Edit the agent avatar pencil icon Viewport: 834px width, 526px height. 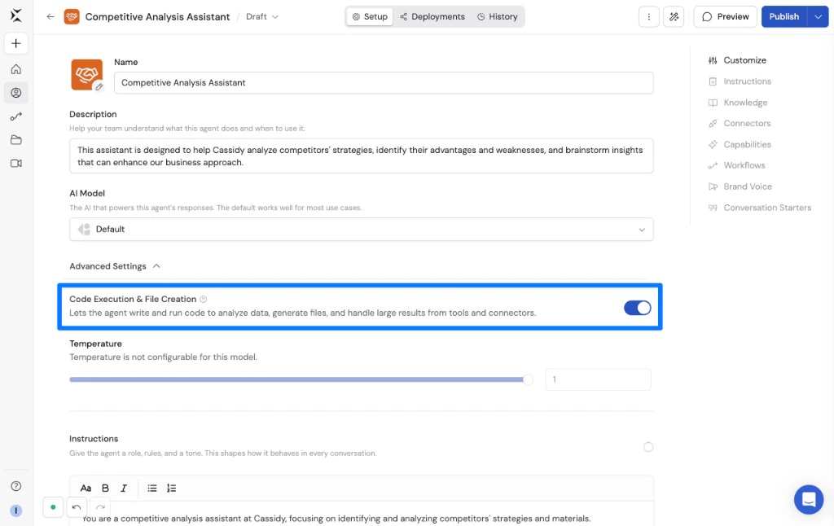99,86
